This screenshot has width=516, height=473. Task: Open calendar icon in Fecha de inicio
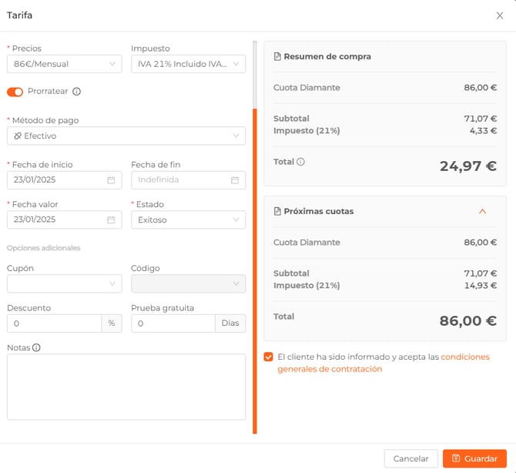pyautogui.click(x=111, y=179)
